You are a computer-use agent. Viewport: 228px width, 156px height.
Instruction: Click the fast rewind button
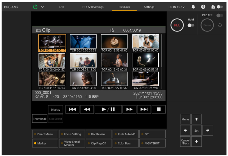(x=86, y=110)
